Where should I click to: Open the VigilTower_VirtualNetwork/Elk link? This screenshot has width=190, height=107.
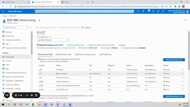coord(64,48)
